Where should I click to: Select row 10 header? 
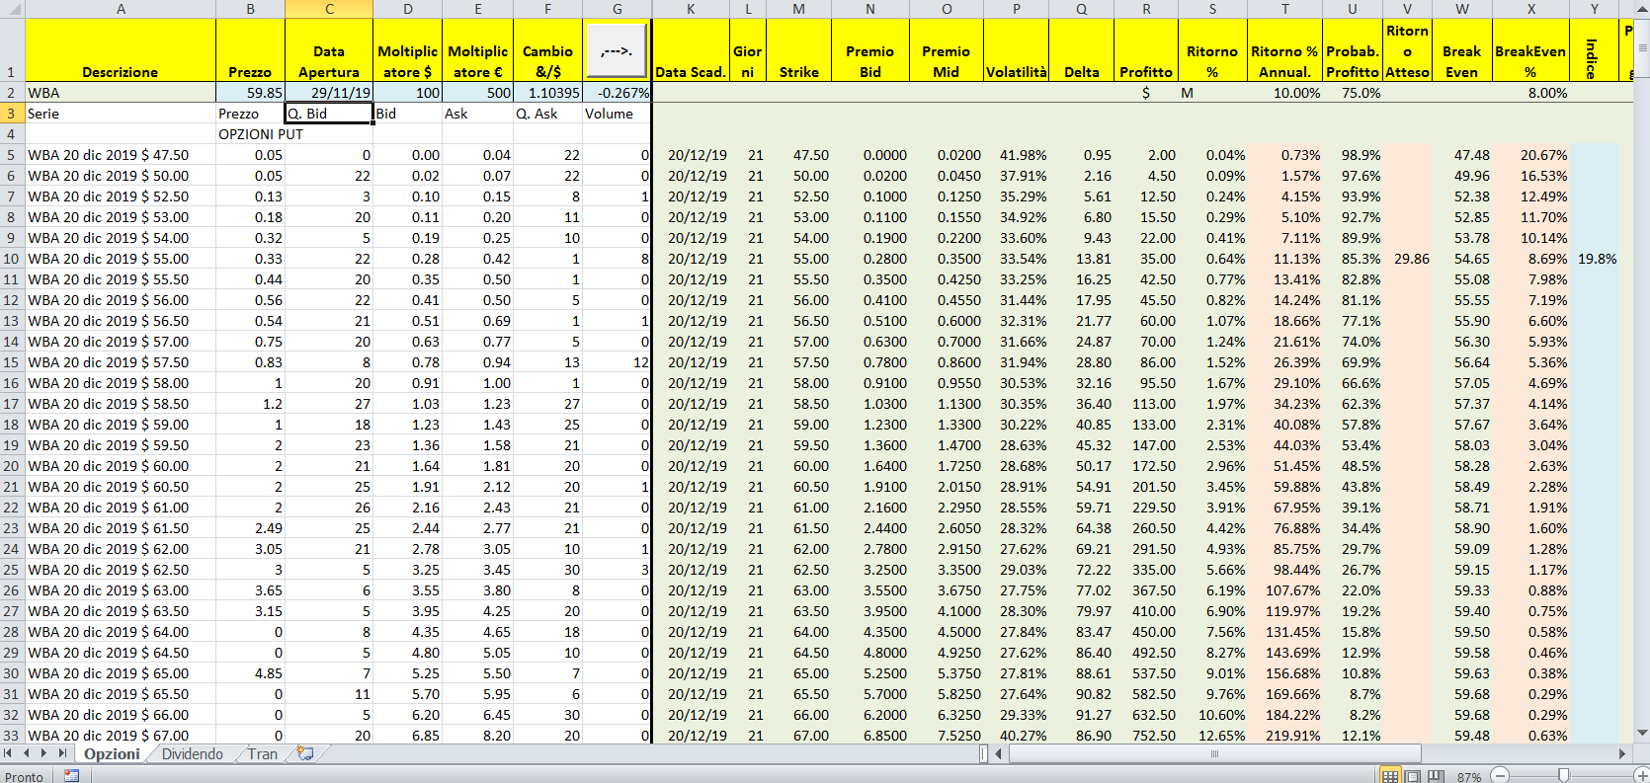pos(12,259)
